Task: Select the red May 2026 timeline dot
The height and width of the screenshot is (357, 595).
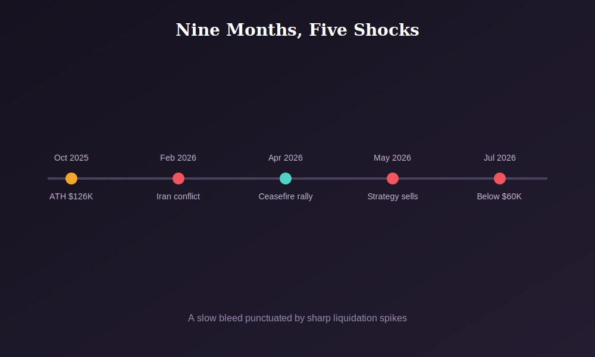Action: pyautogui.click(x=393, y=178)
